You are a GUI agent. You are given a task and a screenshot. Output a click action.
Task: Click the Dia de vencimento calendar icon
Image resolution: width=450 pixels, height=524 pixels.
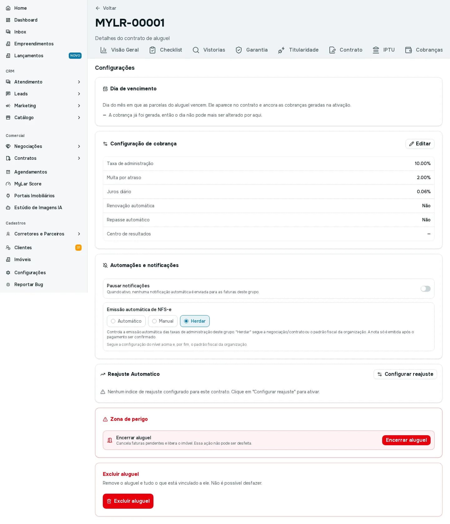tap(105, 89)
